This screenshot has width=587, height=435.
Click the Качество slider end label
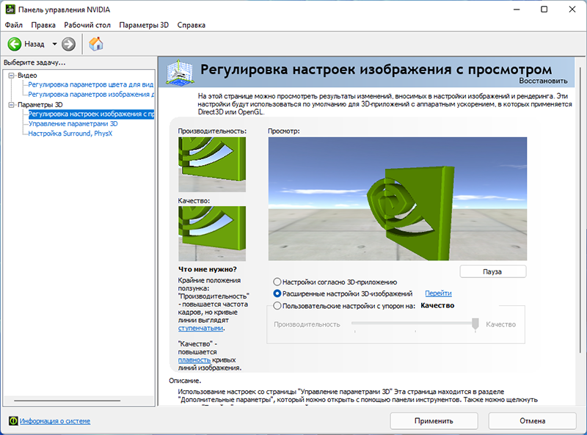(501, 324)
